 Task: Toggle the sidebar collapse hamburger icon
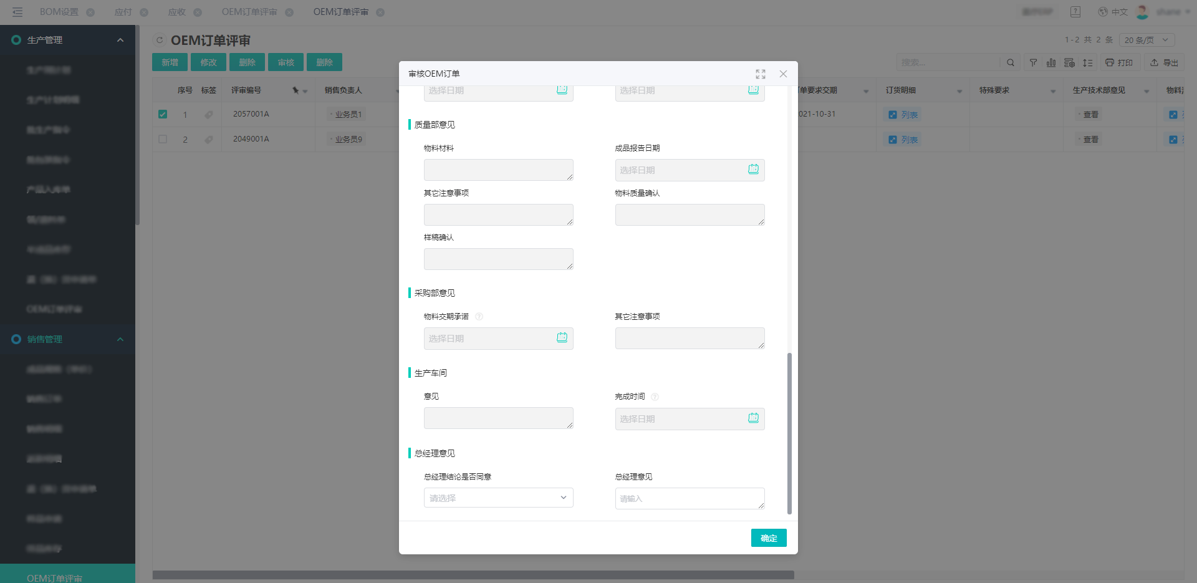[17, 12]
